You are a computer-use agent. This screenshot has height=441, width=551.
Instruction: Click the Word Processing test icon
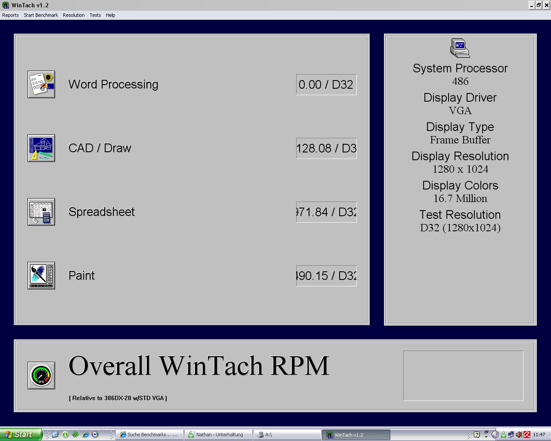coord(41,84)
